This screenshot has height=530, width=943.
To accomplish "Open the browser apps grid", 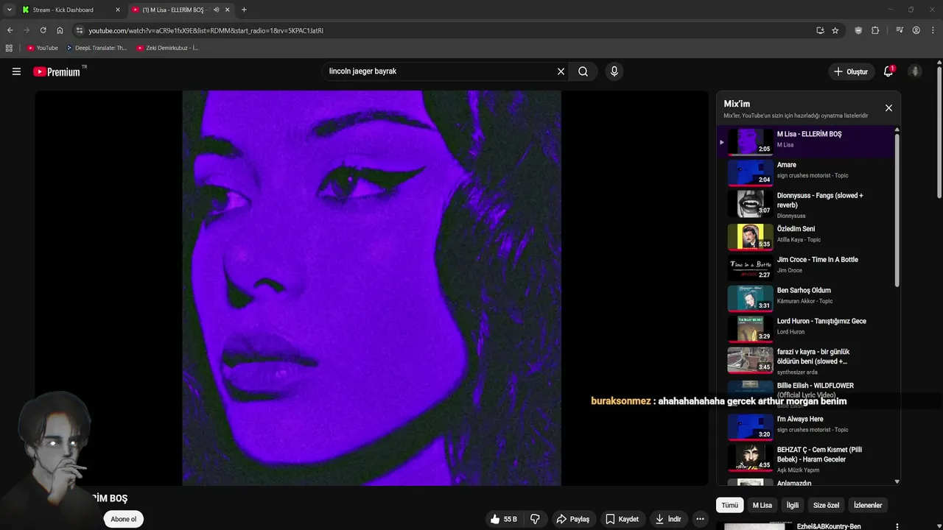I will tap(9, 48).
